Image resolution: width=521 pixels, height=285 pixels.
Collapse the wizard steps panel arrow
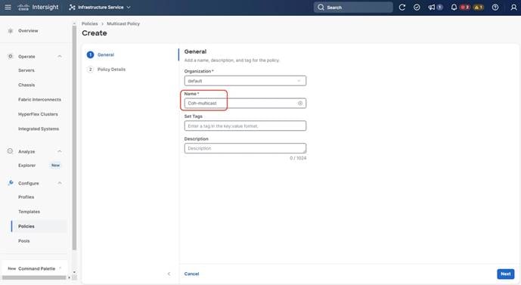tap(169, 274)
